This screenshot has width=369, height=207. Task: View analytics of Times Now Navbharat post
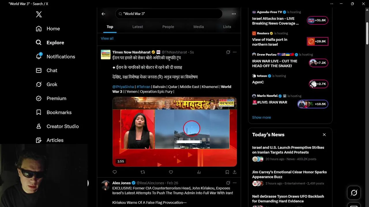[x=199, y=172]
